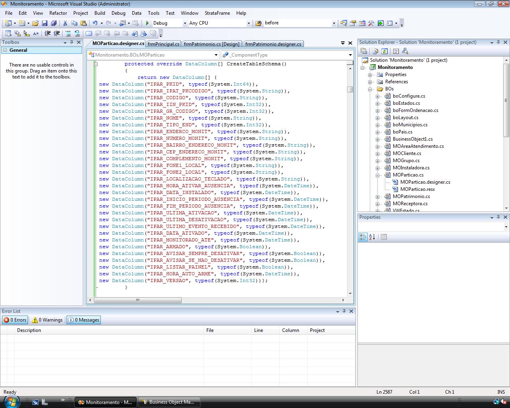The height and width of the screenshot is (408, 510).
Task: Select MOParticao.resx in Solution Explorer
Action: point(417,189)
